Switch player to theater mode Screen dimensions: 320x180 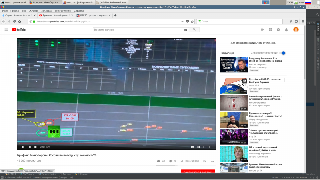pyautogui.click(x=204, y=147)
